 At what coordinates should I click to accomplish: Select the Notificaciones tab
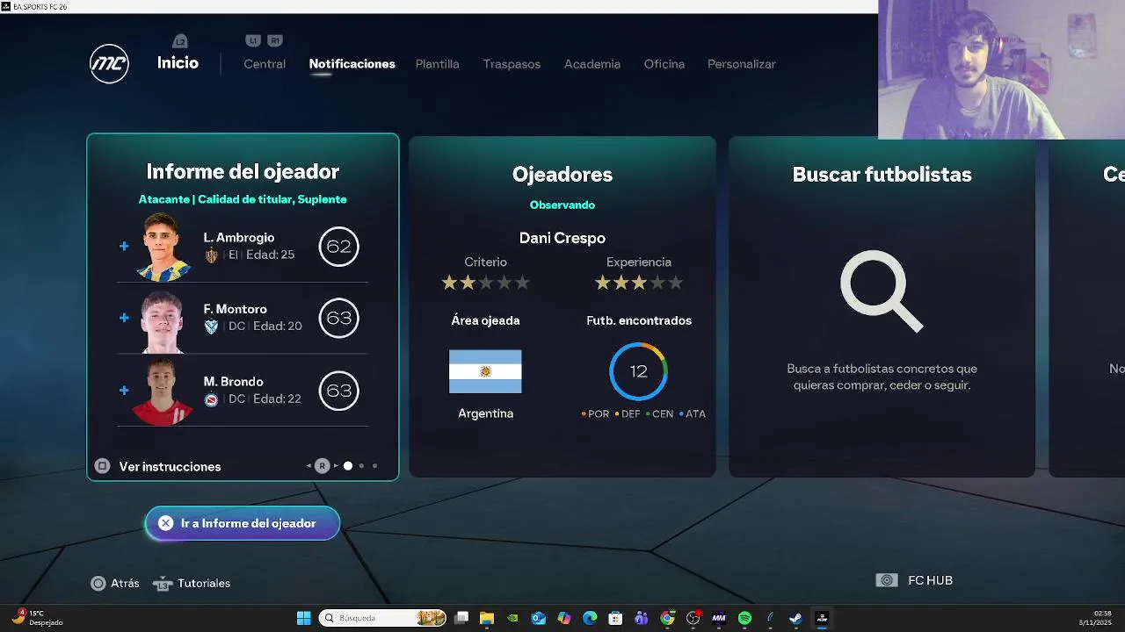click(352, 64)
